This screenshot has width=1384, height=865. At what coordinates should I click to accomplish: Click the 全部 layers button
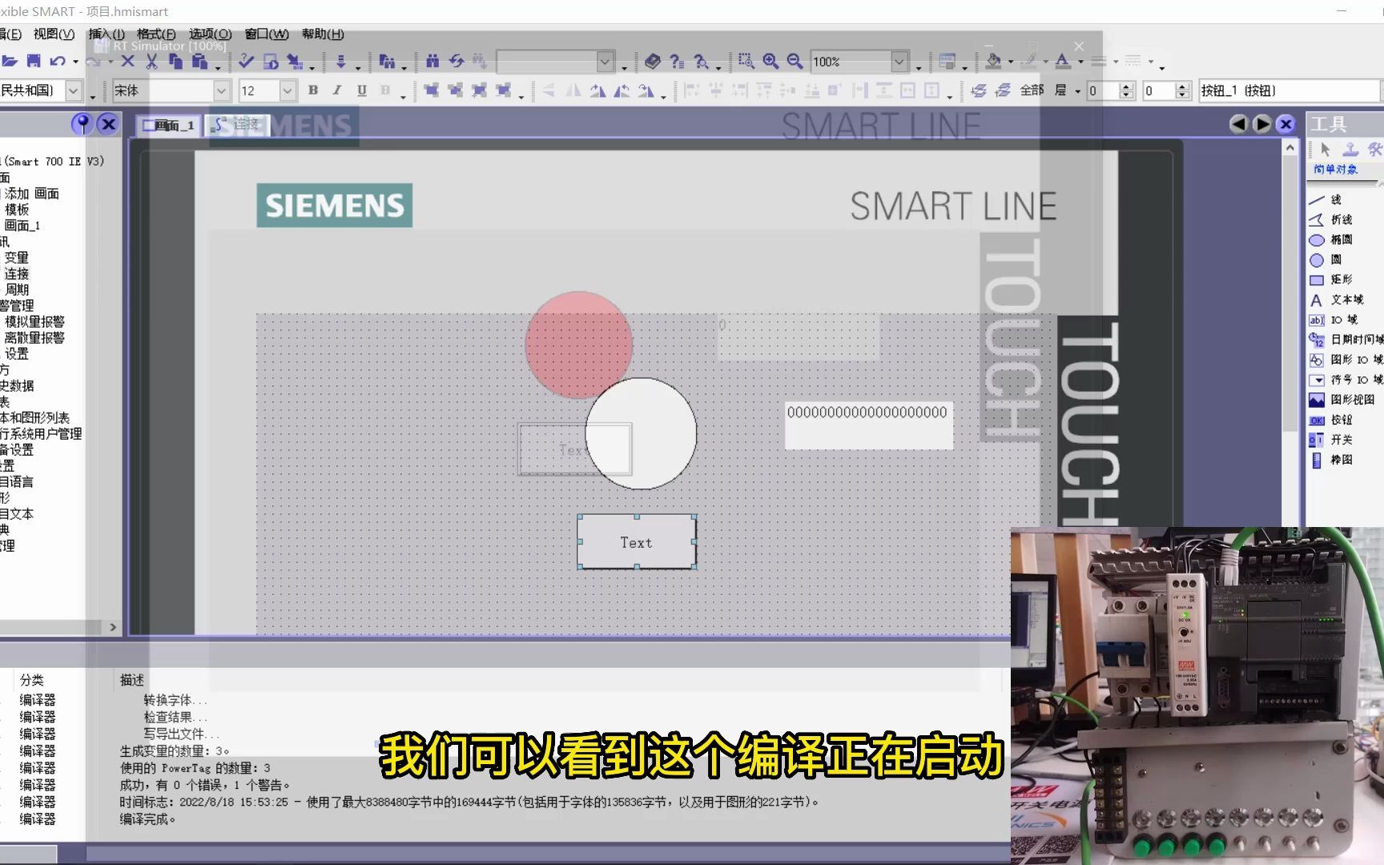pyautogui.click(x=1032, y=91)
